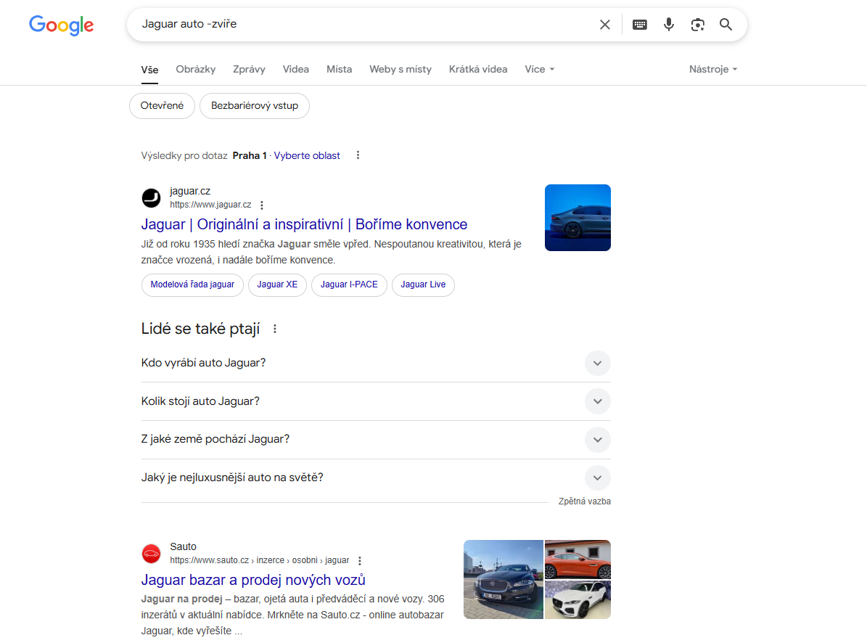Expand Z jaké země pochází Jaguar question
The image size is (867, 643).
click(376, 440)
